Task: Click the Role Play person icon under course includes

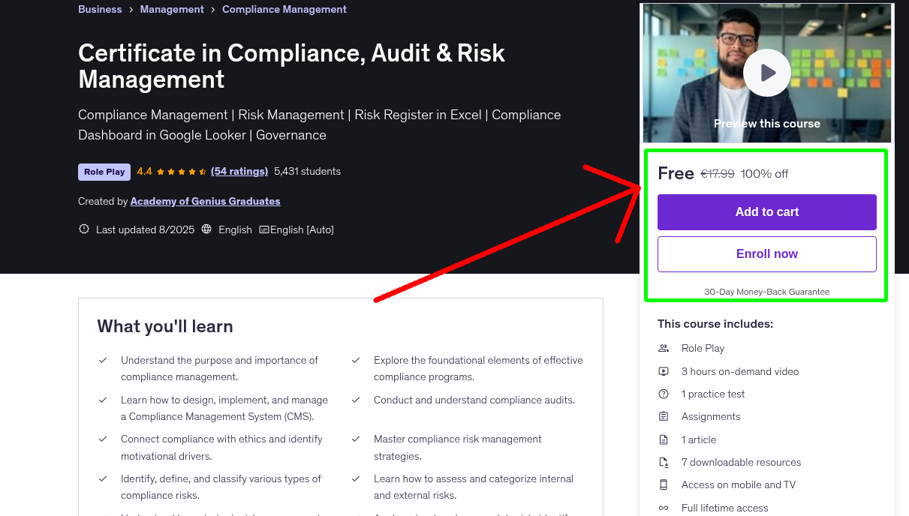Action: (664, 348)
